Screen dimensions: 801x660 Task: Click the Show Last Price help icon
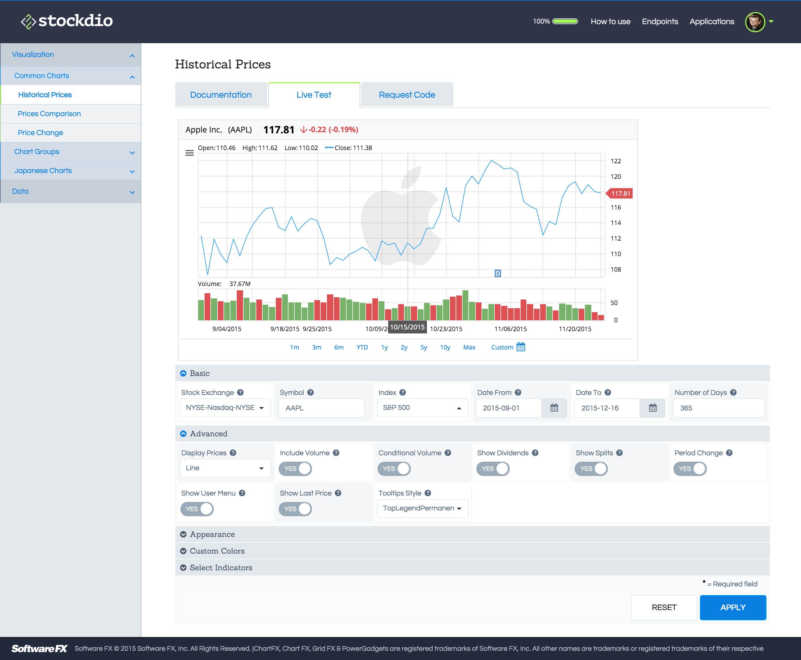(x=338, y=493)
